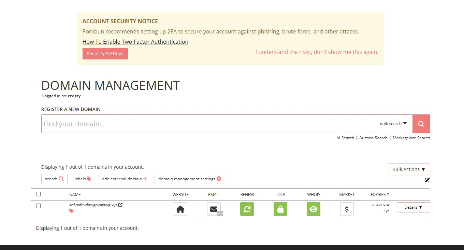Click the email envelope icon for the domain
Image resolution: width=464 pixels, height=250 pixels.
(x=214, y=209)
